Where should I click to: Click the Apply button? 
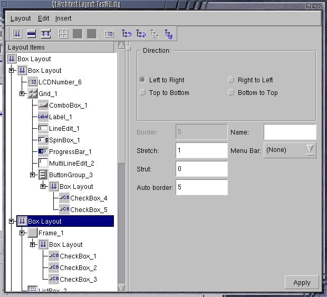pyautogui.click(x=301, y=282)
